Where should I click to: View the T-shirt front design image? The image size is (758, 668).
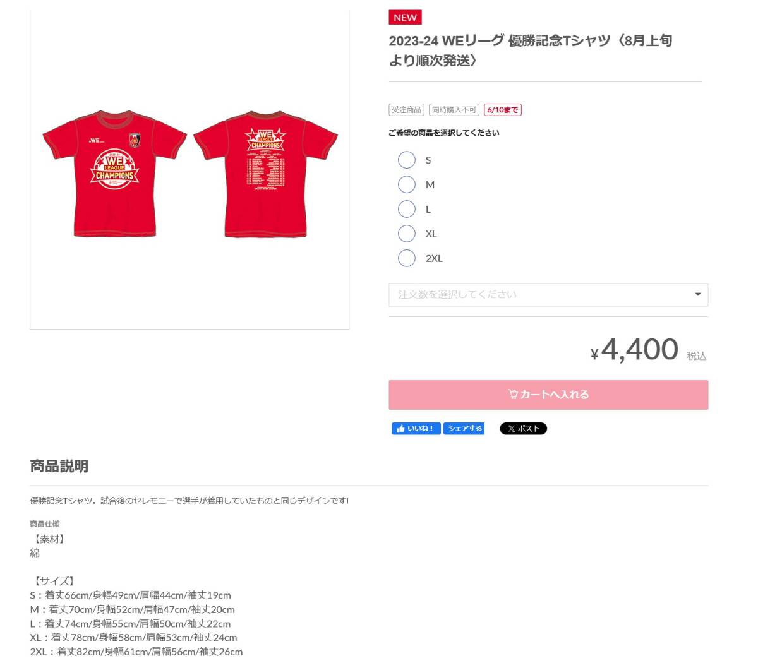pyautogui.click(x=115, y=174)
